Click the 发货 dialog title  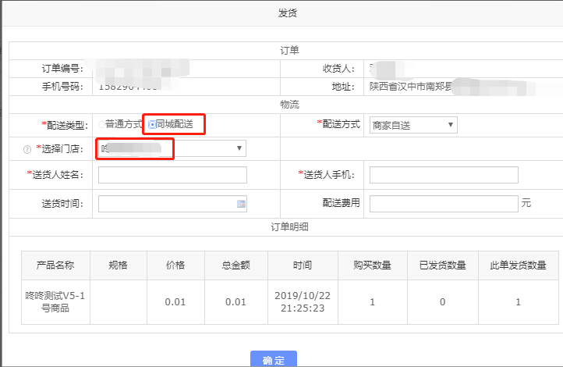pyautogui.click(x=287, y=13)
